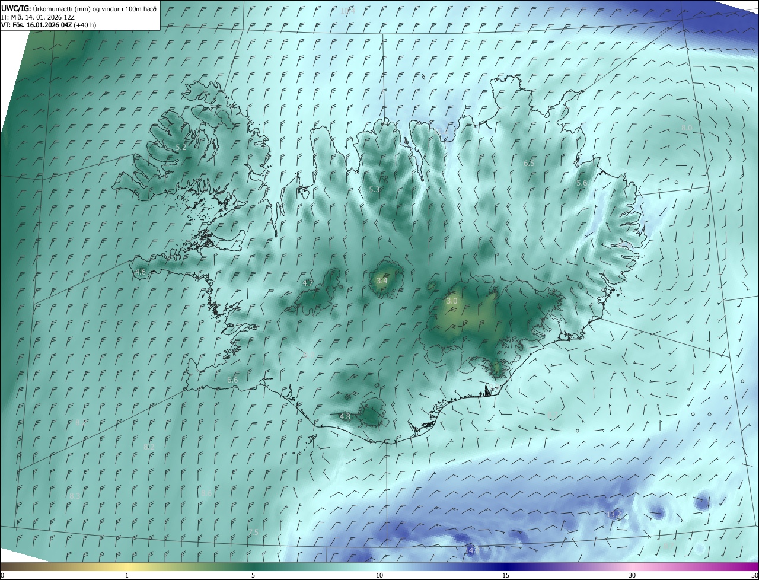The height and width of the screenshot is (580, 759).
Task: Click the valid time line 'VT: Fös. 16.01.2026 04Z'
Action: tap(37, 25)
